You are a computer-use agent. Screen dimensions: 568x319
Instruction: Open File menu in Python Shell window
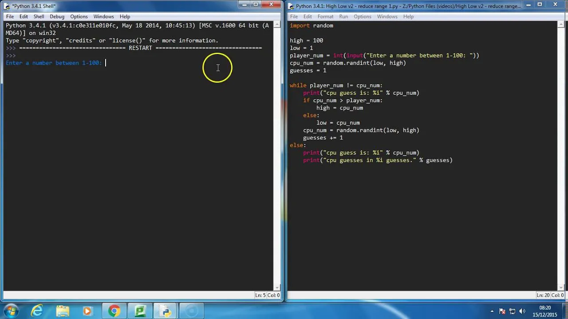[x=10, y=16]
